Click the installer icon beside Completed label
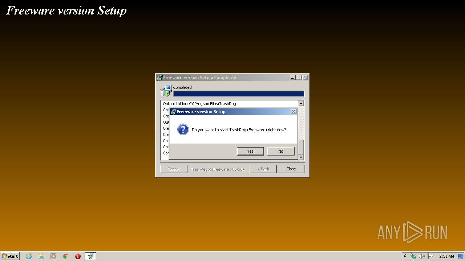The width and height of the screenshot is (465, 261). point(166,91)
